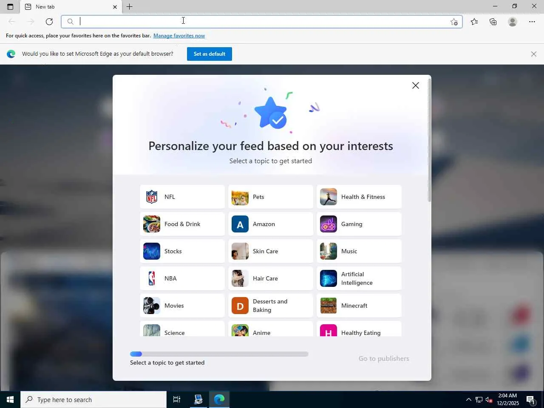Select the Health & Fitness topic
This screenshot has width=544, height=408.
[359, 197]
